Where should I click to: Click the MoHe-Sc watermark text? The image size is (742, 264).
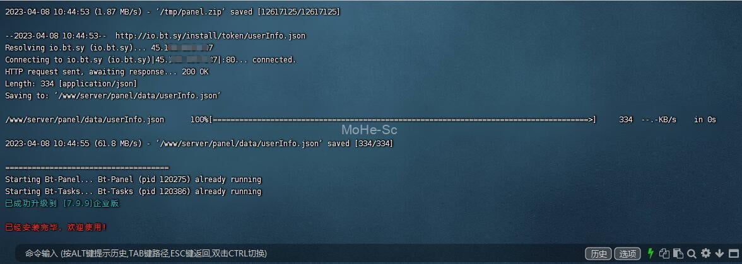pyautogui.click(x=369, y=130)
